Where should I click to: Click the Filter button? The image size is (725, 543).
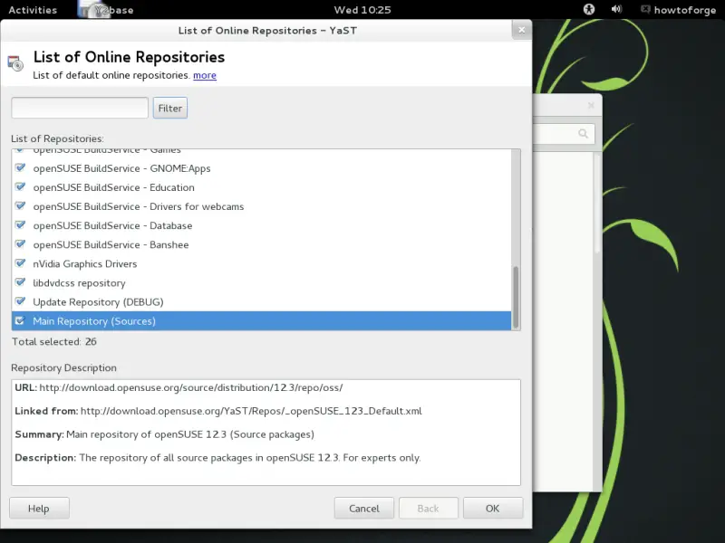coord(170,108)
